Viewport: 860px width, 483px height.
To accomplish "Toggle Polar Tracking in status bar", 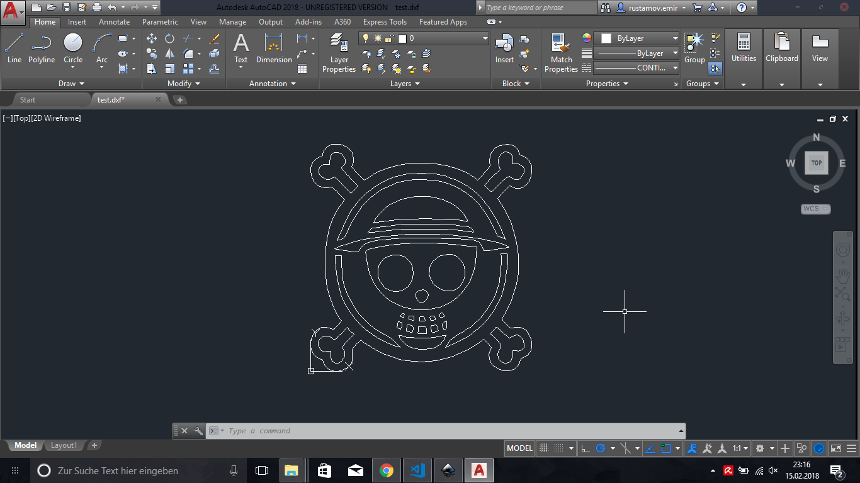I will (601, 448).
